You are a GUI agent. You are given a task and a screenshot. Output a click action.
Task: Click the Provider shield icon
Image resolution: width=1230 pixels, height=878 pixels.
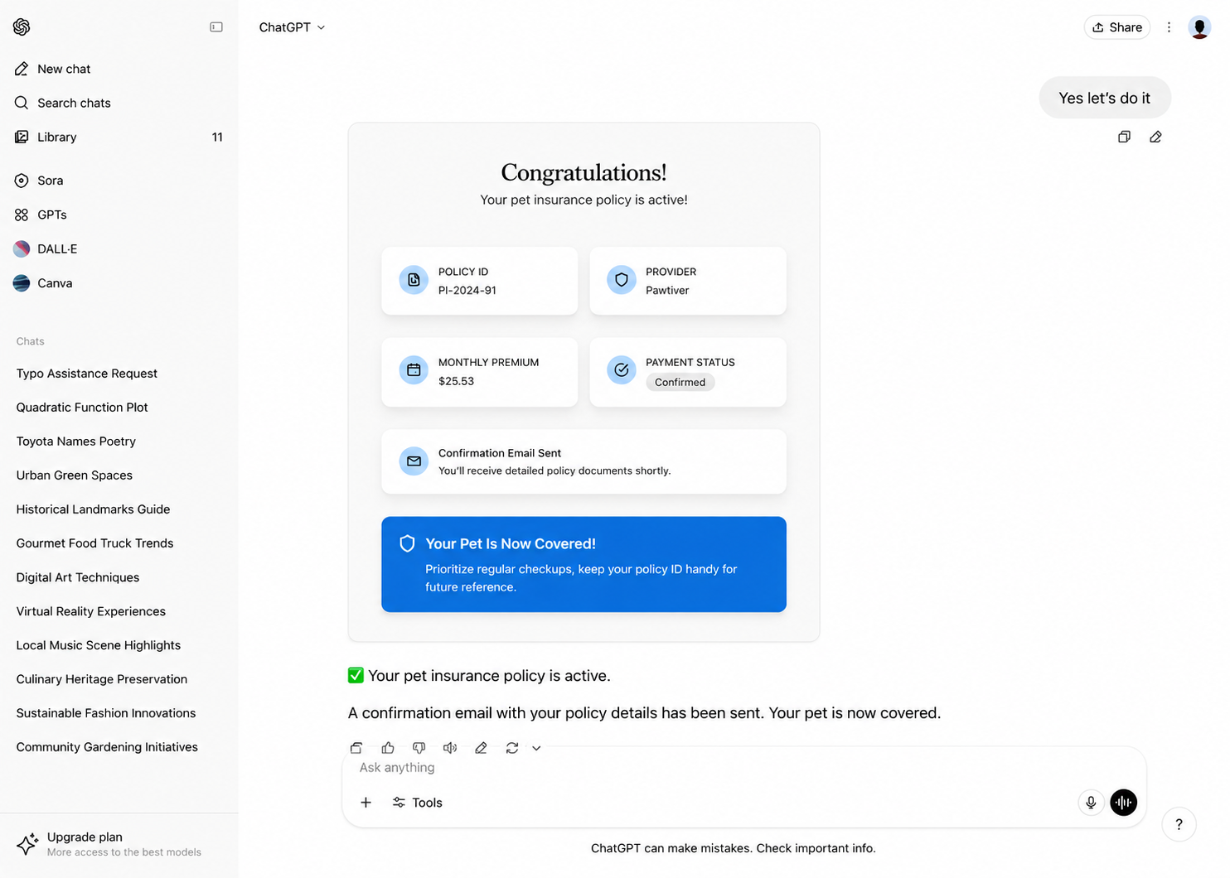pos(622,280)
